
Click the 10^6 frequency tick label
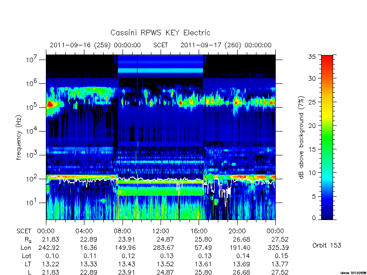33,83
